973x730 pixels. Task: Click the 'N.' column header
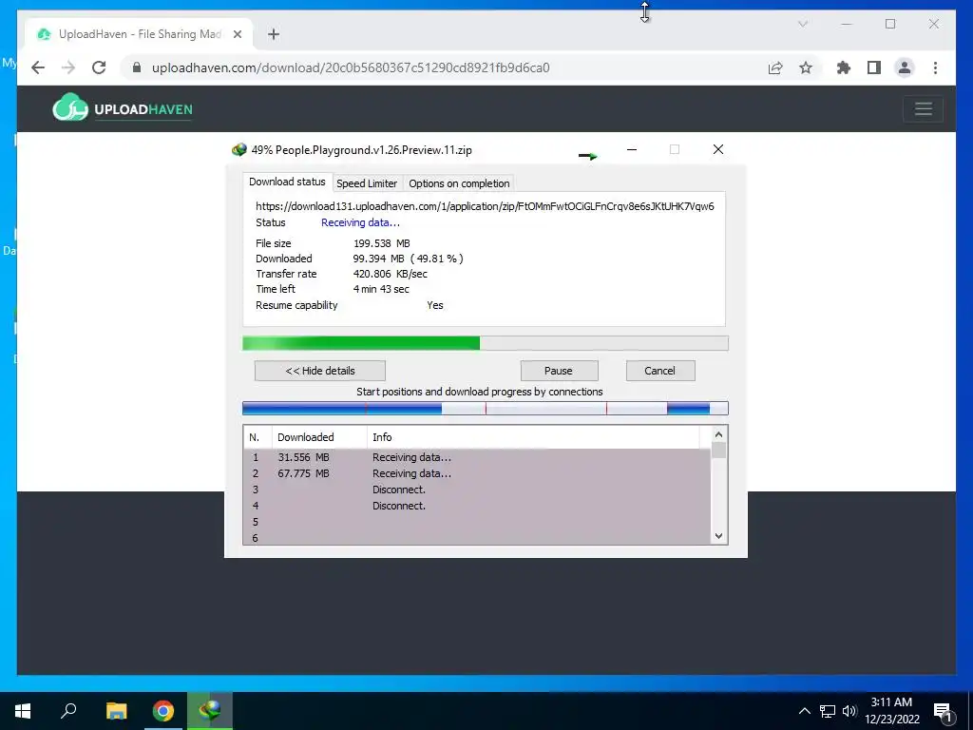pos(258,437)
